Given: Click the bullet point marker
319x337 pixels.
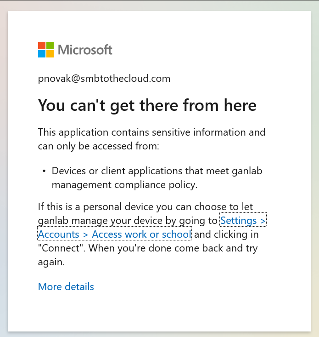Looking at the screenshot, I should coord(44,171).
